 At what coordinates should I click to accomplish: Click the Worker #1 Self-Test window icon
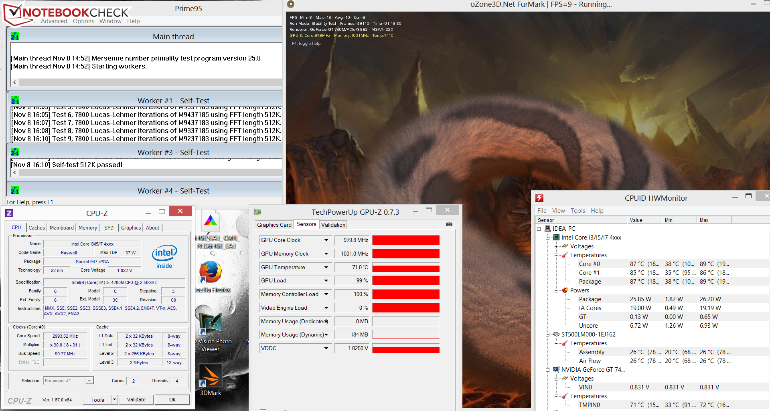point(15,100)
